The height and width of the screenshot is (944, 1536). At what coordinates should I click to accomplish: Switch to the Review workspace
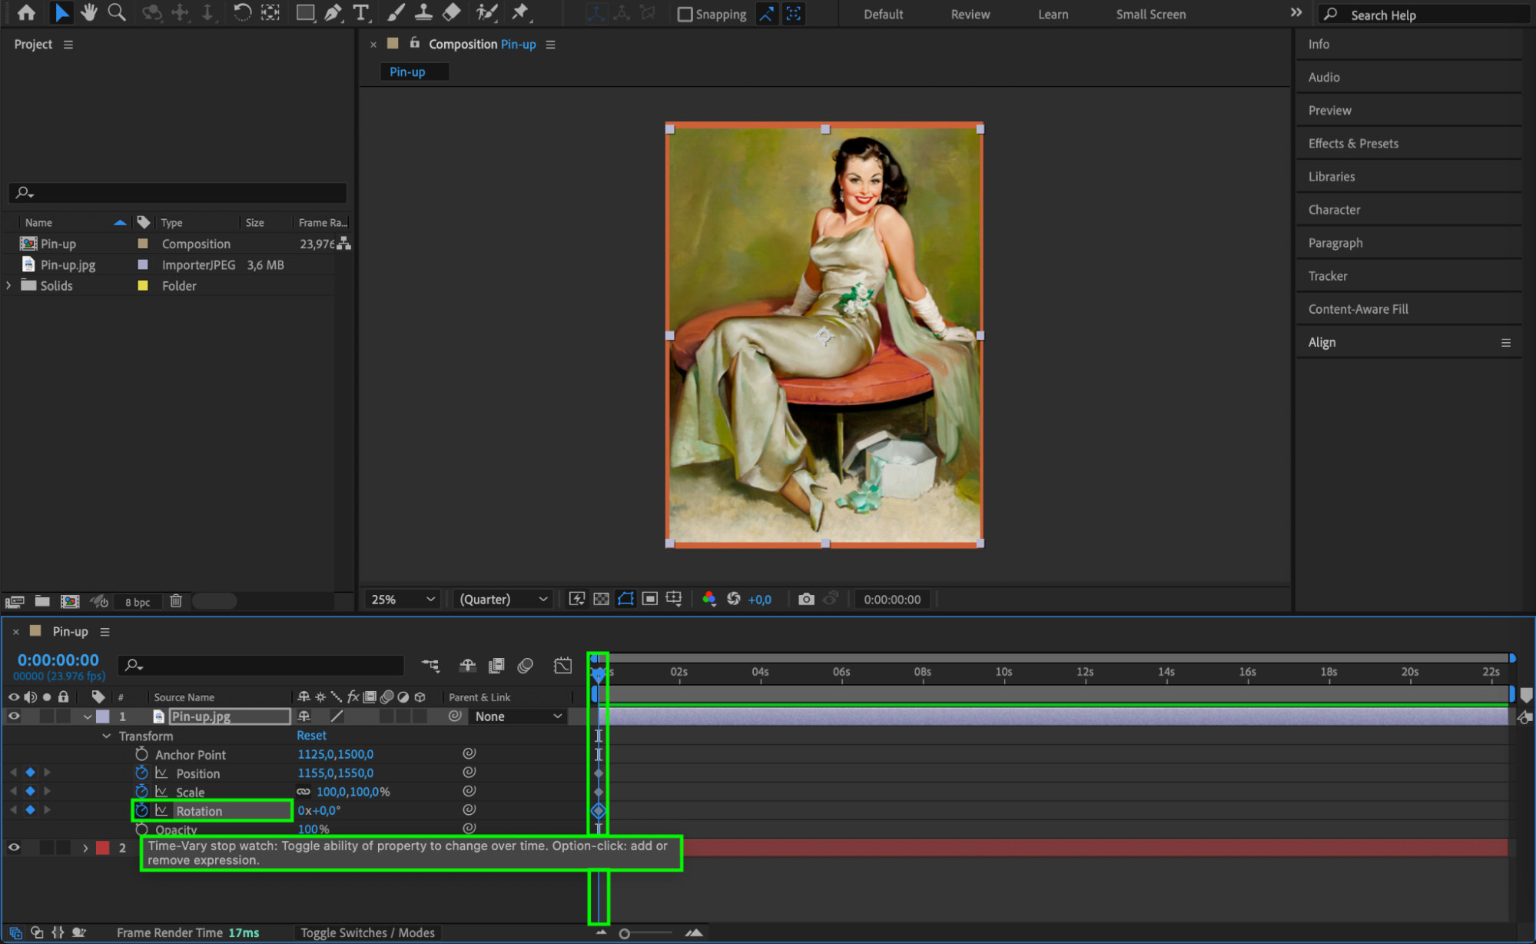(970, 15)
